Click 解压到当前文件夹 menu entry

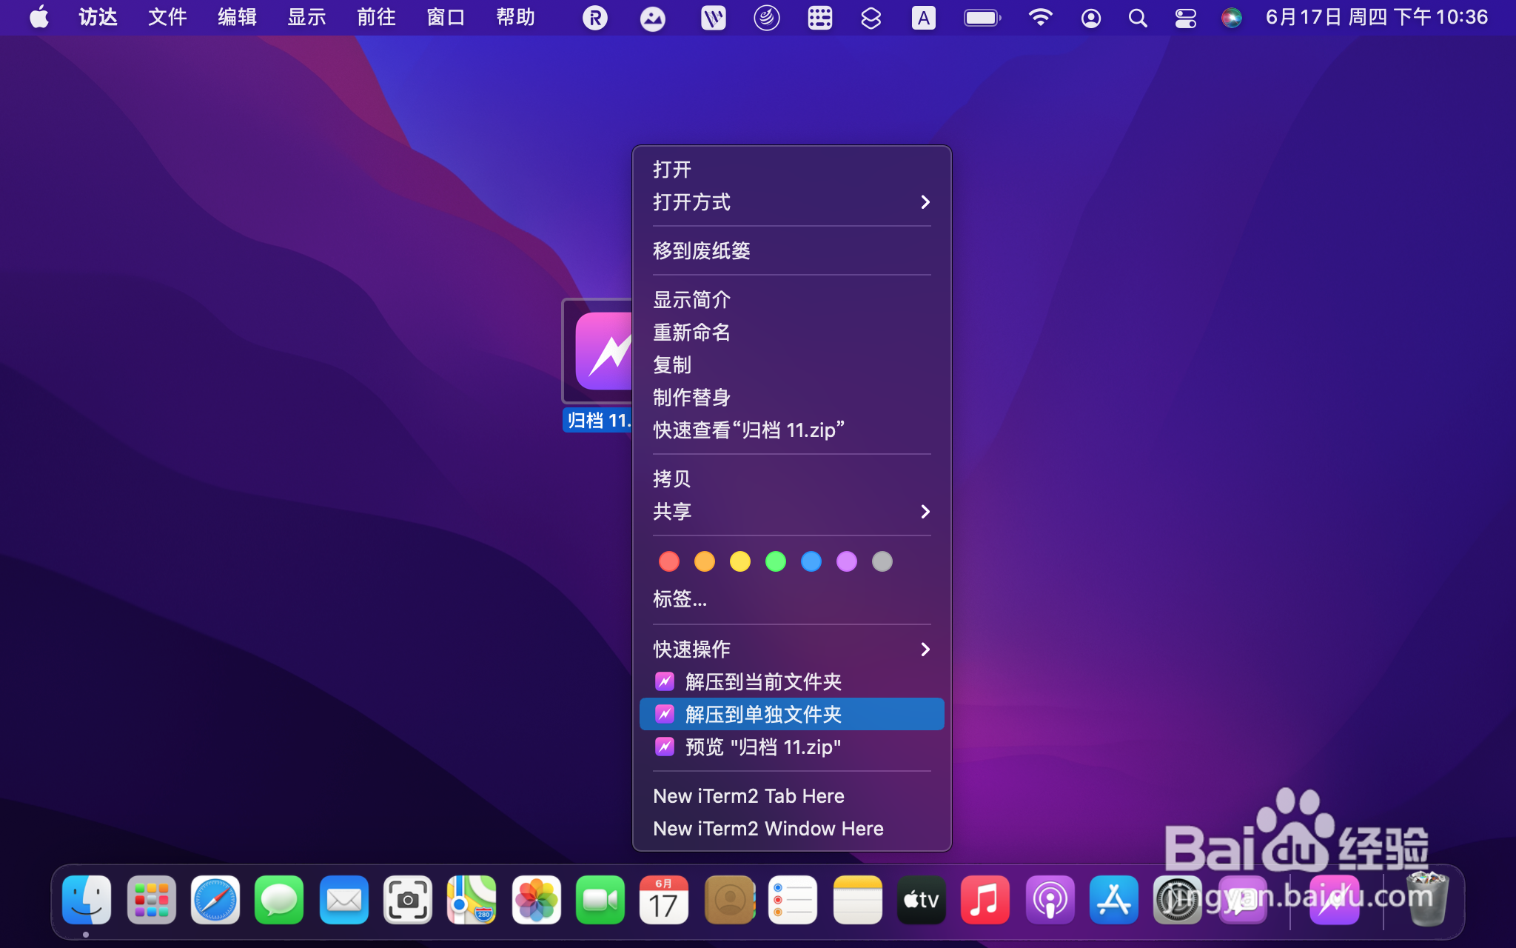pos(762,682)
